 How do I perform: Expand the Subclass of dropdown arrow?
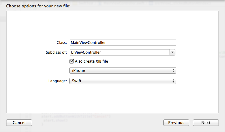172,52
